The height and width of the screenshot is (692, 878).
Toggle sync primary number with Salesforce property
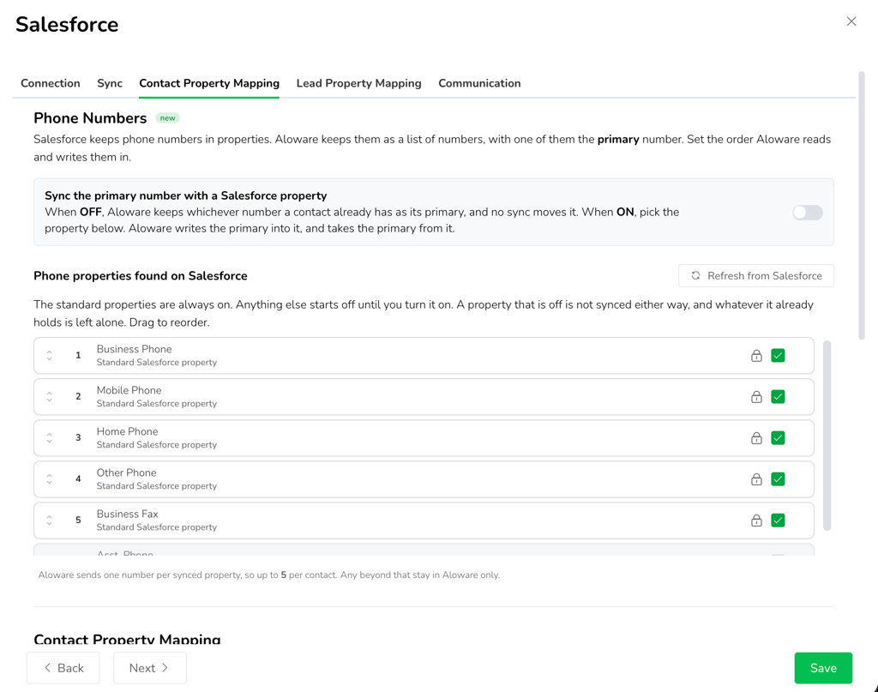pos(808,212)
